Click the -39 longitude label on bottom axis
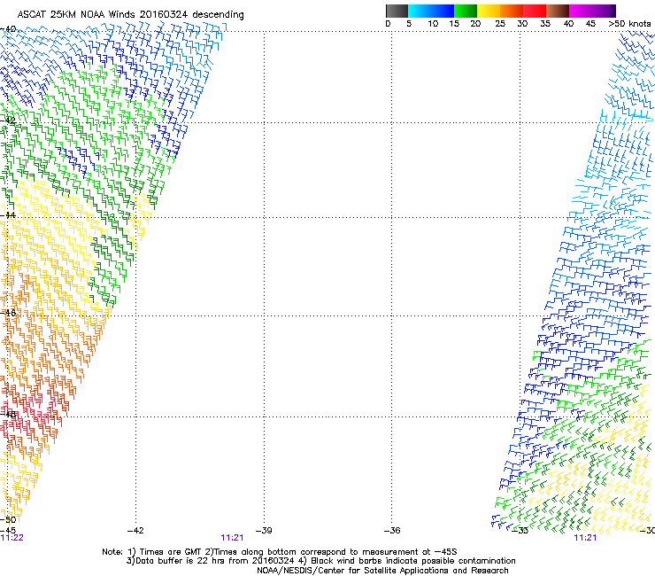The image size is (655, 576). 264,531
